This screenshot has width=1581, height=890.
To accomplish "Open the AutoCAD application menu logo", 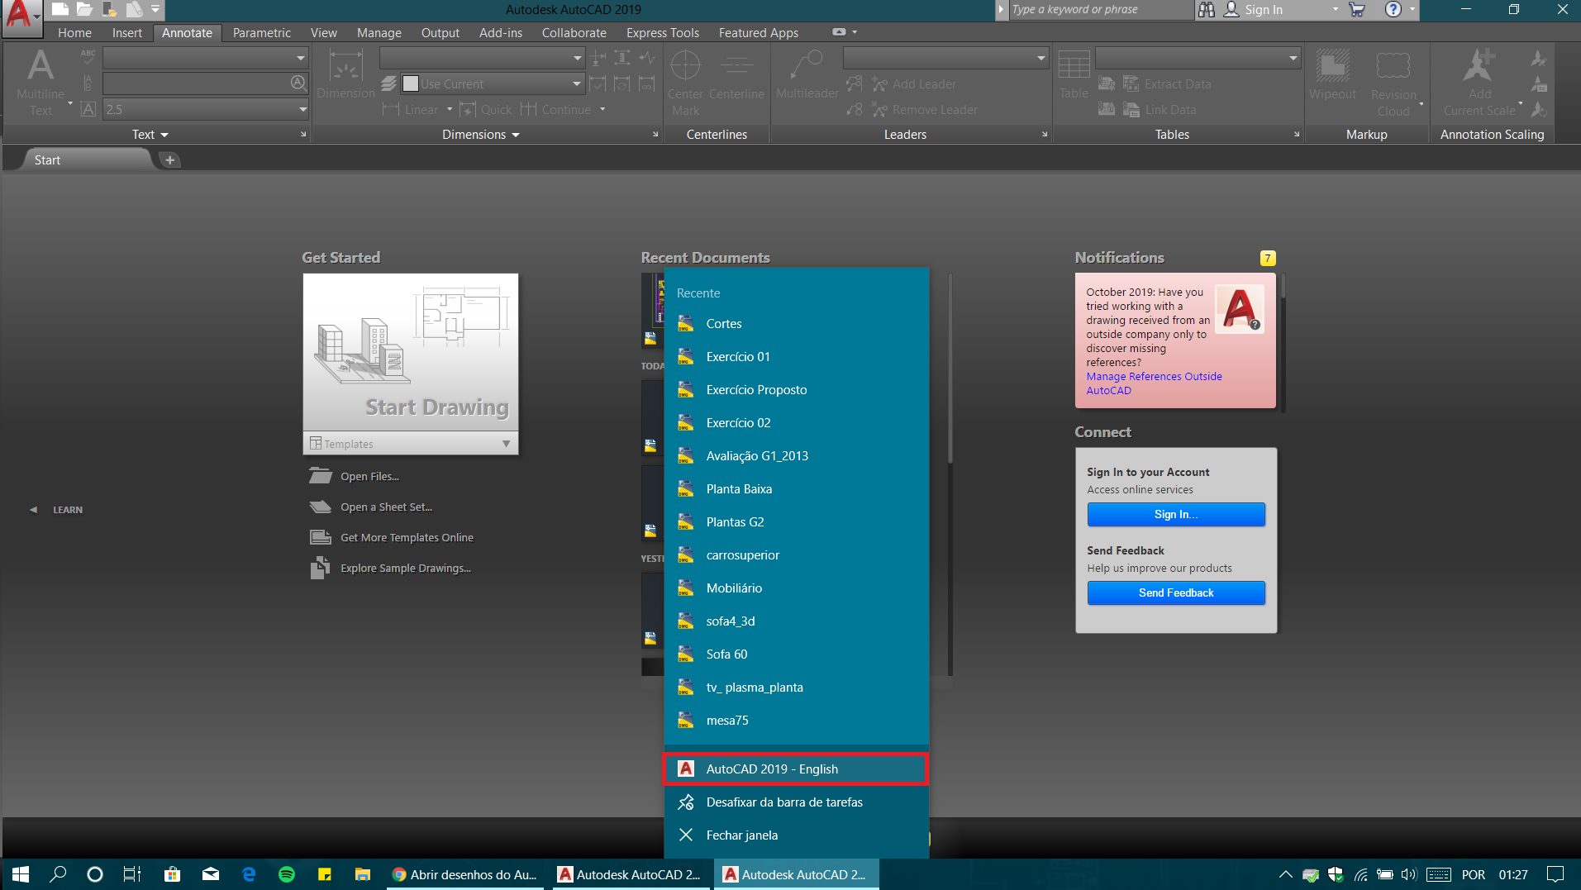I will [x=20, y=16].
